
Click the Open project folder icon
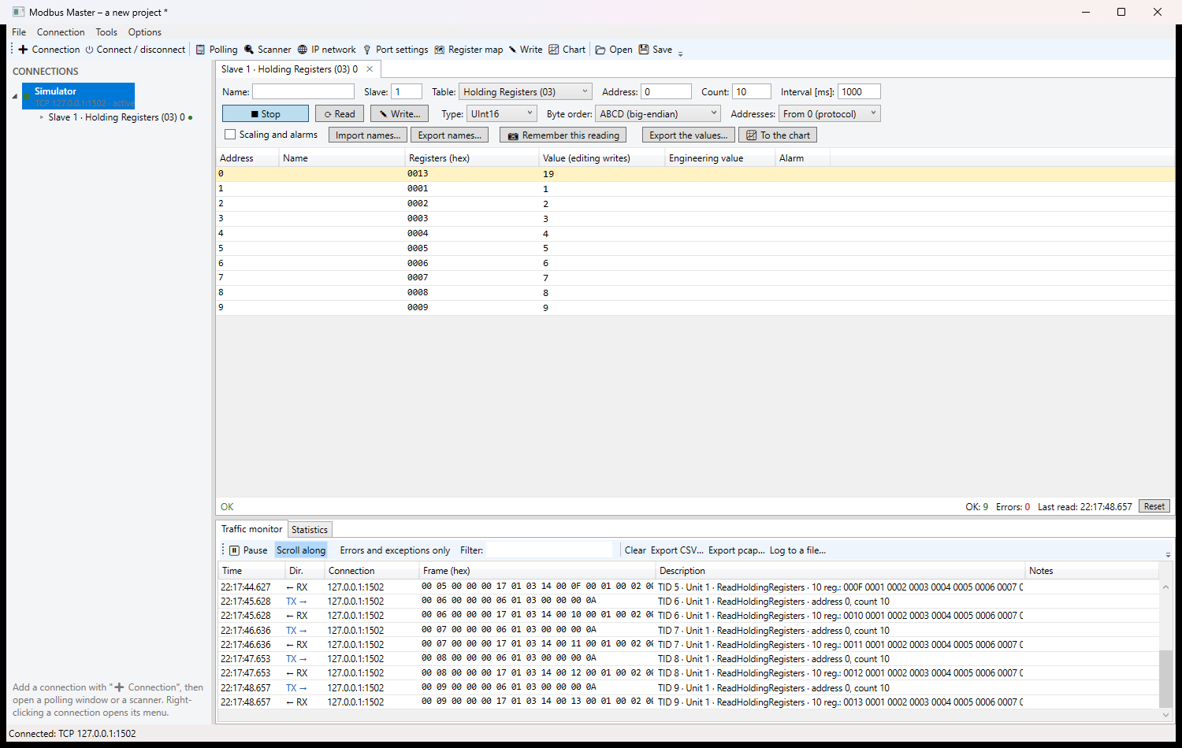pyautogui.click(x=600, y=50)
